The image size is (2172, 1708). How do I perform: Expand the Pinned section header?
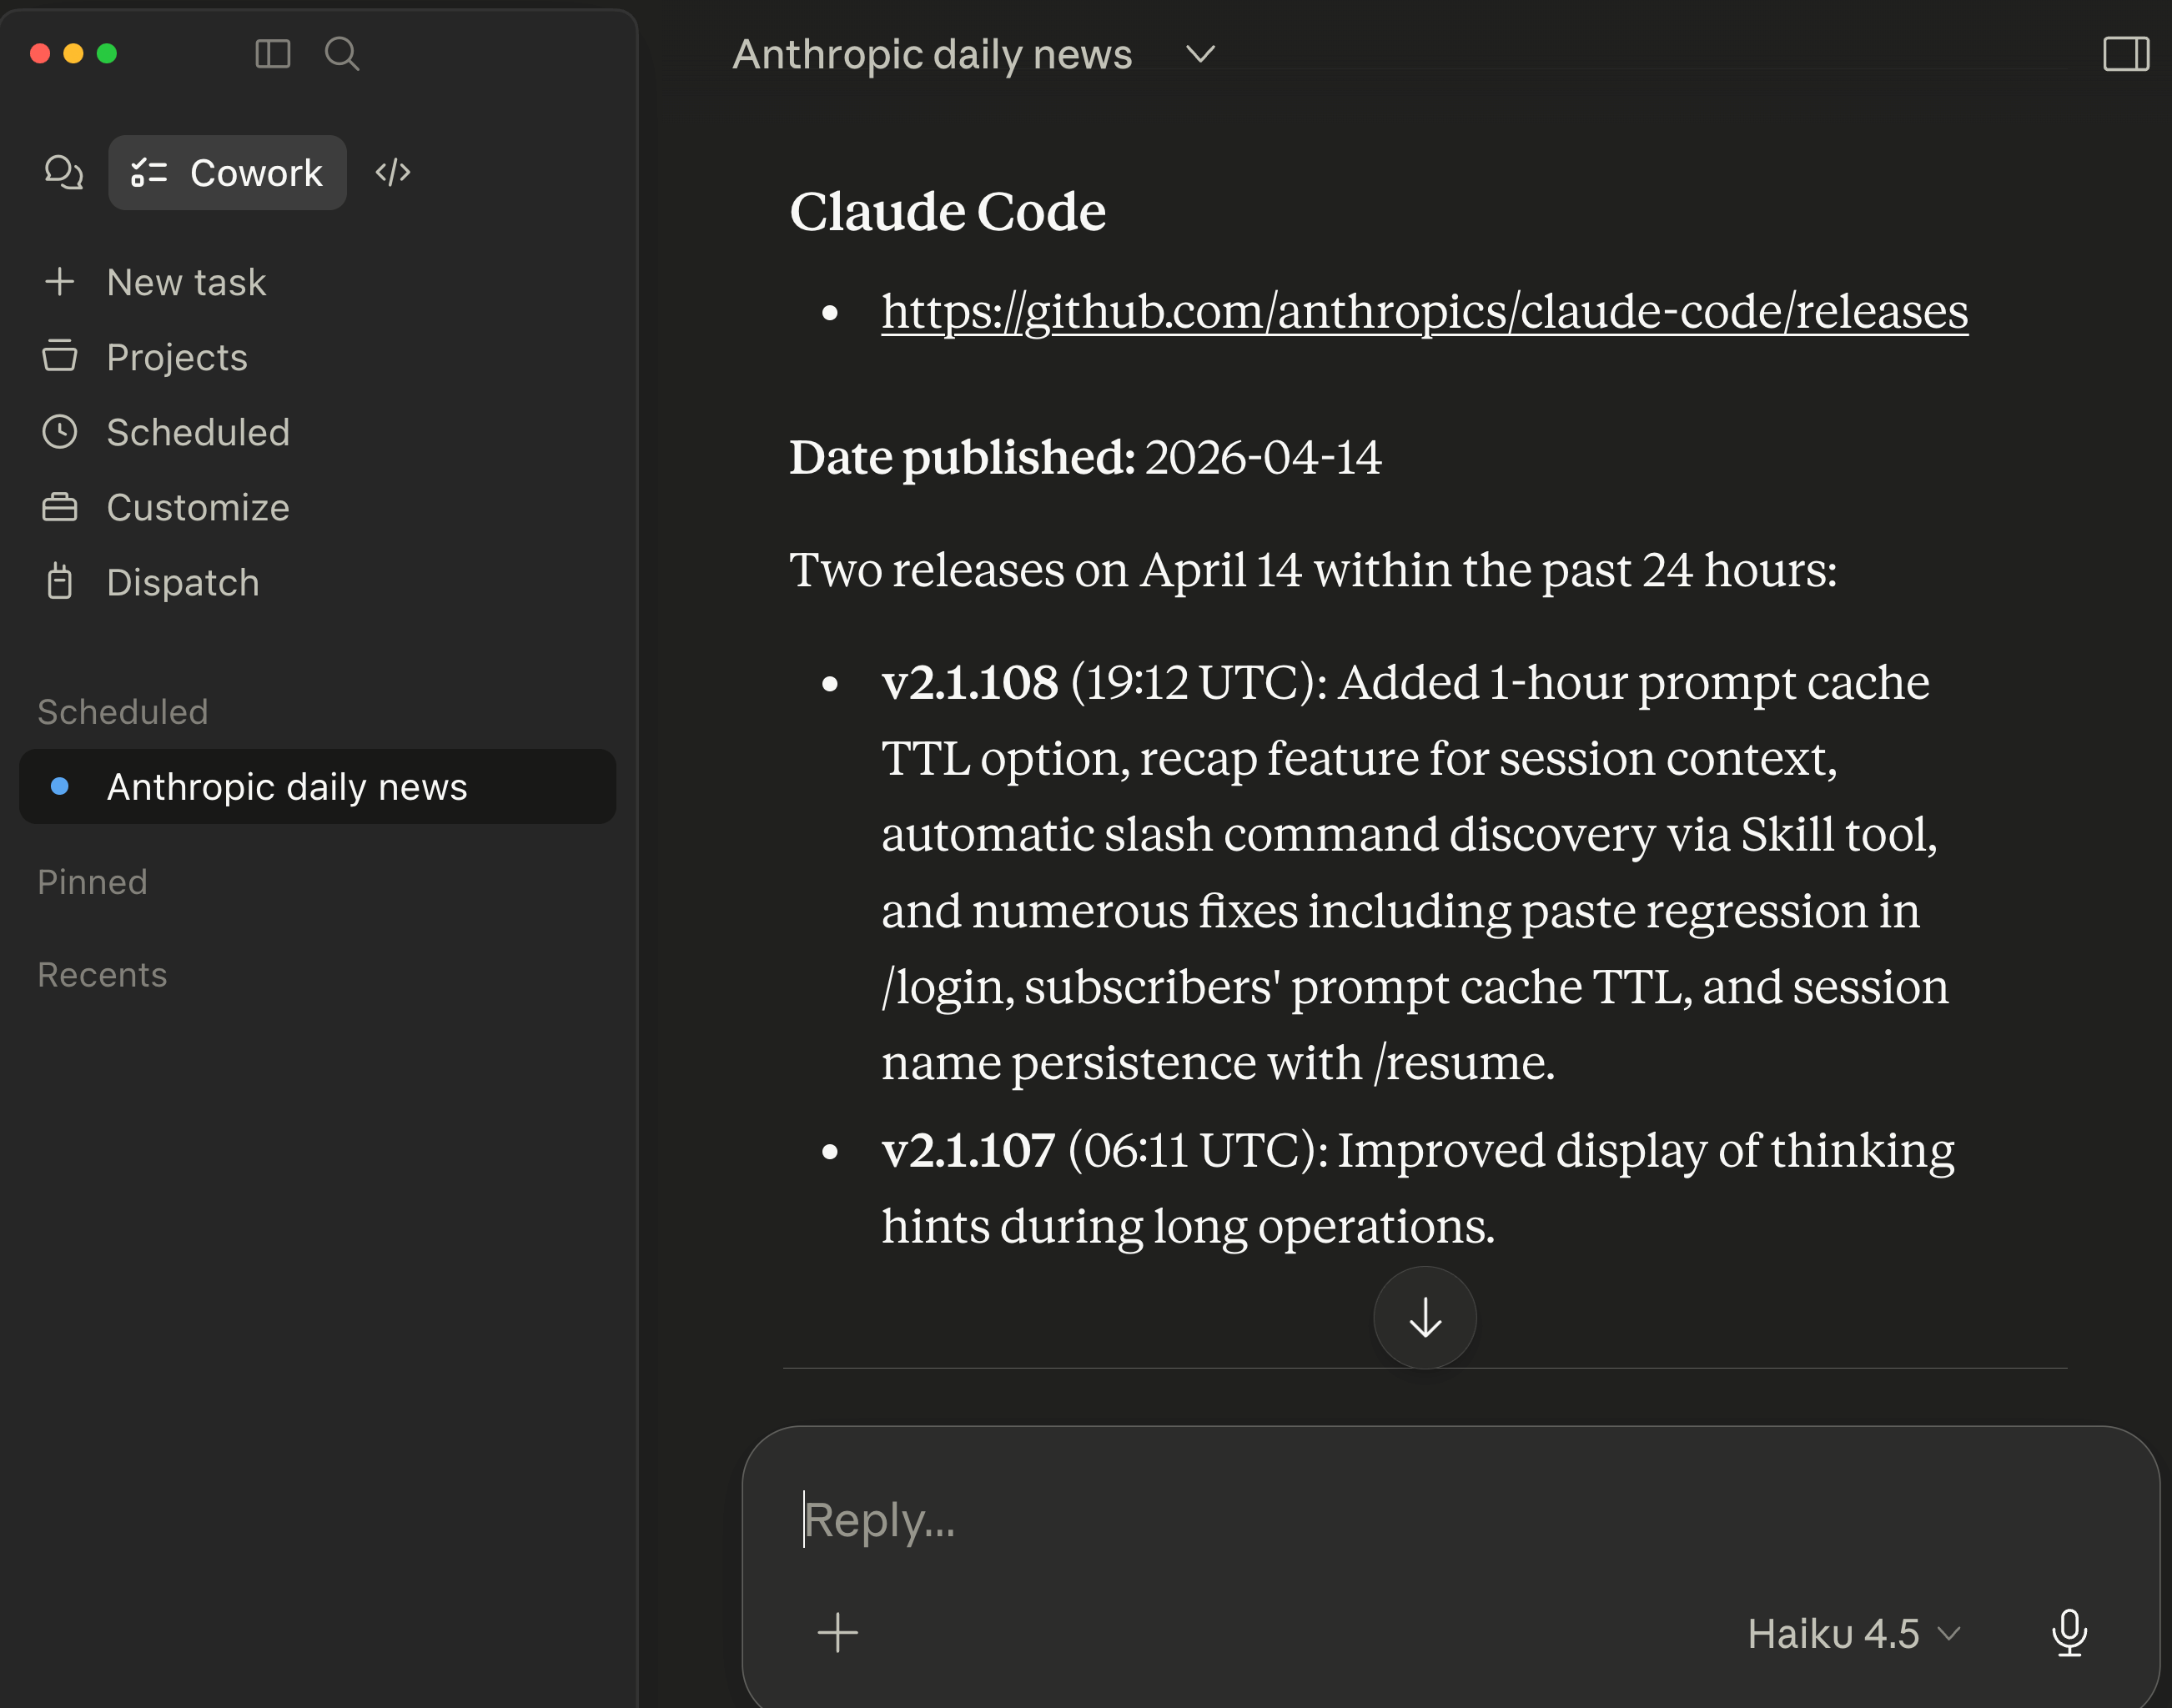[92, 882]
